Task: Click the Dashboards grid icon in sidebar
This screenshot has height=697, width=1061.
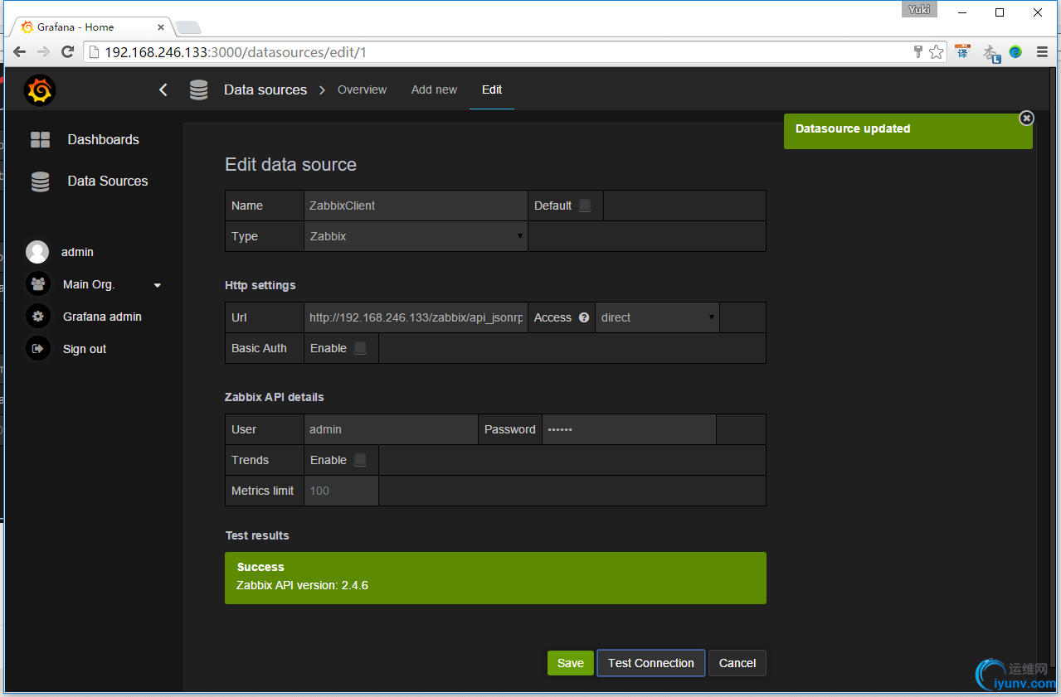Action: 40,139
